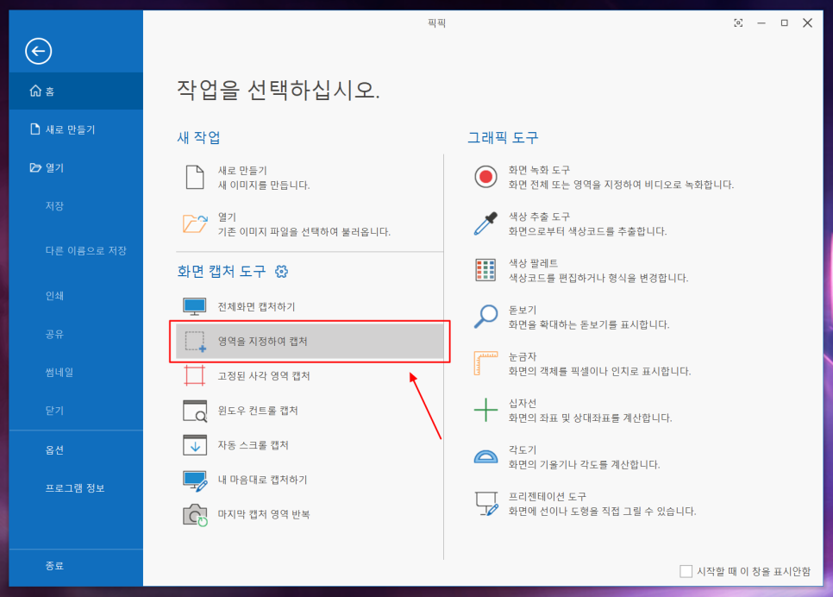Click the 전체화면 캡처하기 label
833x597 pixels.
(257, 307)
